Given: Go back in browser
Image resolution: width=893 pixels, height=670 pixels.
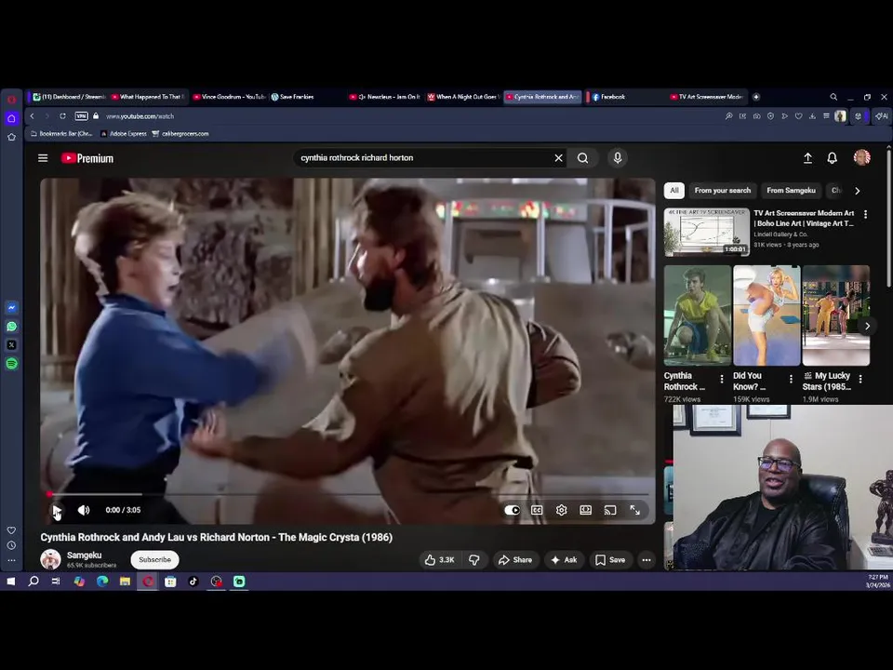Looking at the screenshot, I should pos(33,116).
